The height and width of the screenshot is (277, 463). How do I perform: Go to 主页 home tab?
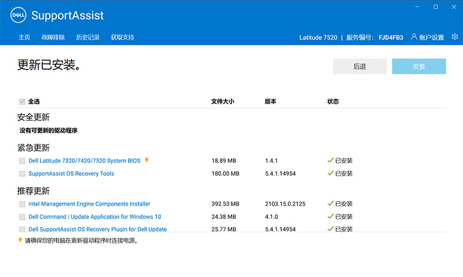tap(24, 37)
